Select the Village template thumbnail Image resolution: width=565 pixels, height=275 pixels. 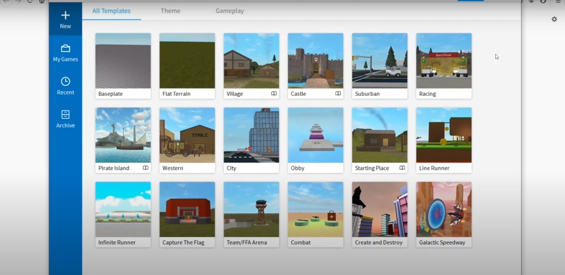click(251, 61)
